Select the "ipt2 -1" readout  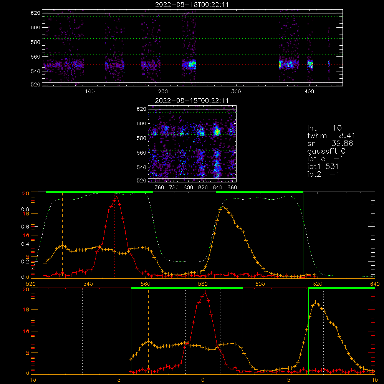coord(323,174)
